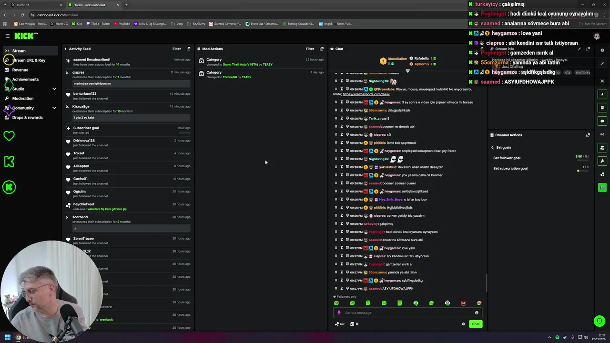Reload the browser page
The height and width of the screenshot is (343, 610).
(22, 15)
